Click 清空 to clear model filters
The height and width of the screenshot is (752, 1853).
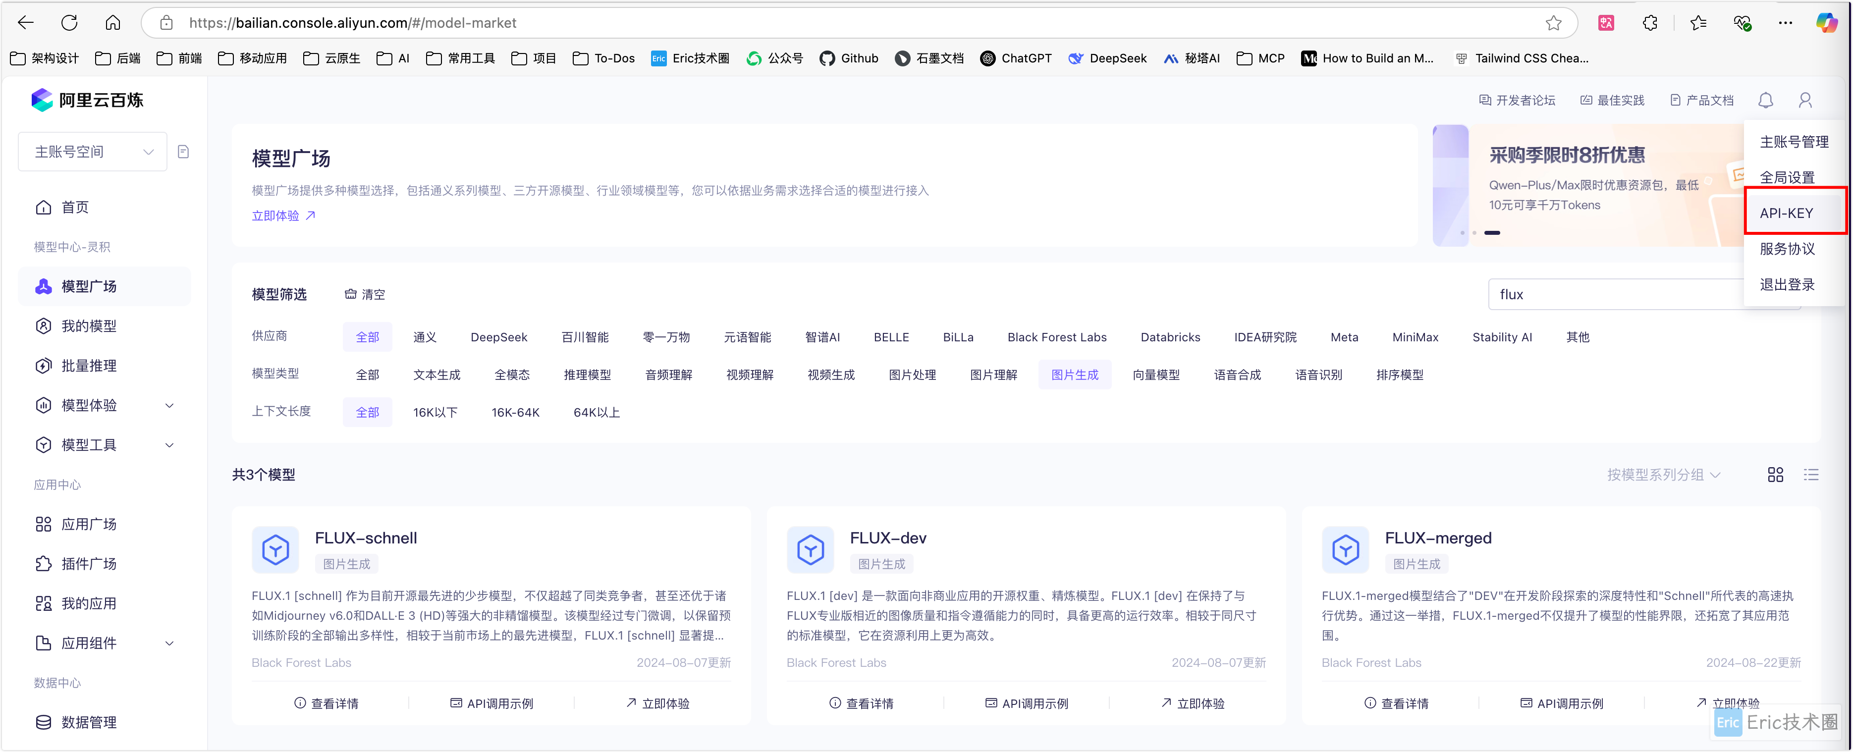click(x=365, y=294)
